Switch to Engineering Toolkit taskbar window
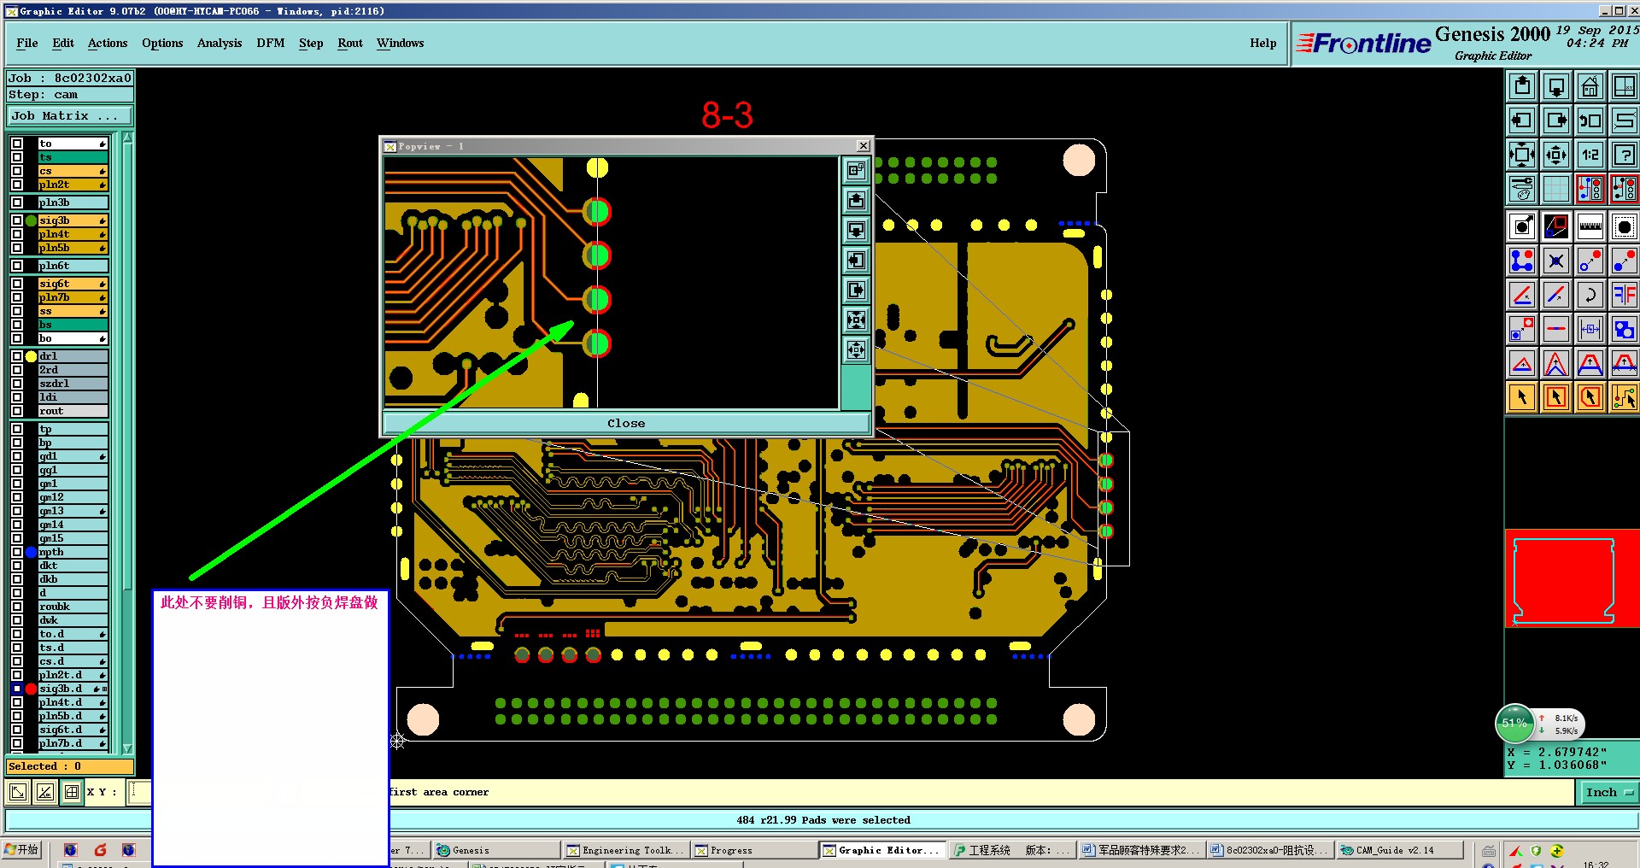 [x=626, y=850]
